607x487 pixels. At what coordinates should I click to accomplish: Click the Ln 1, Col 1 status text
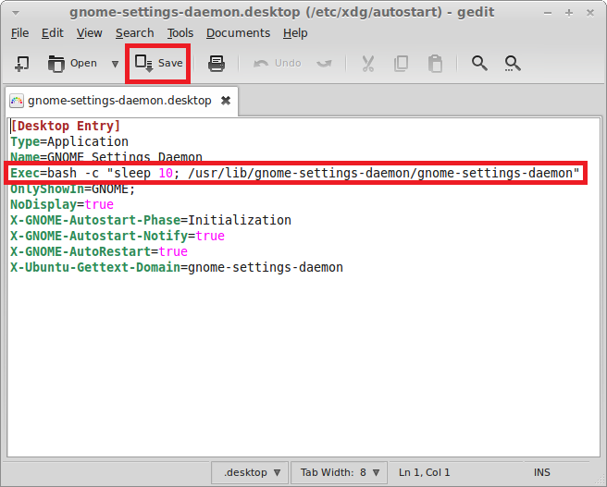coord(425,472)
